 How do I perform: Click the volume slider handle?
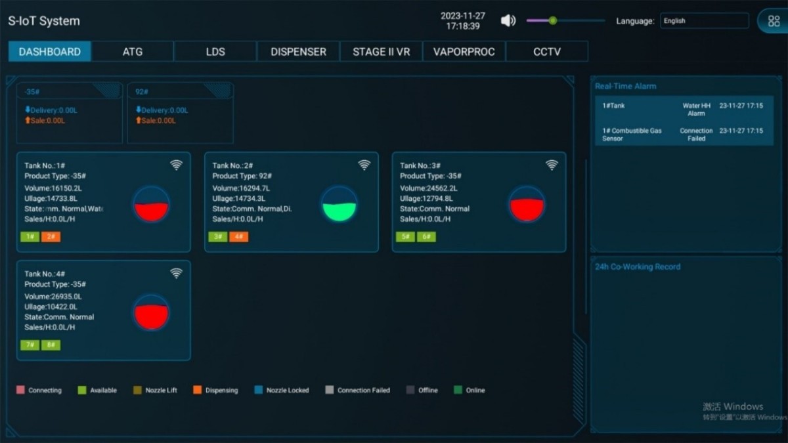click(553, 21)
